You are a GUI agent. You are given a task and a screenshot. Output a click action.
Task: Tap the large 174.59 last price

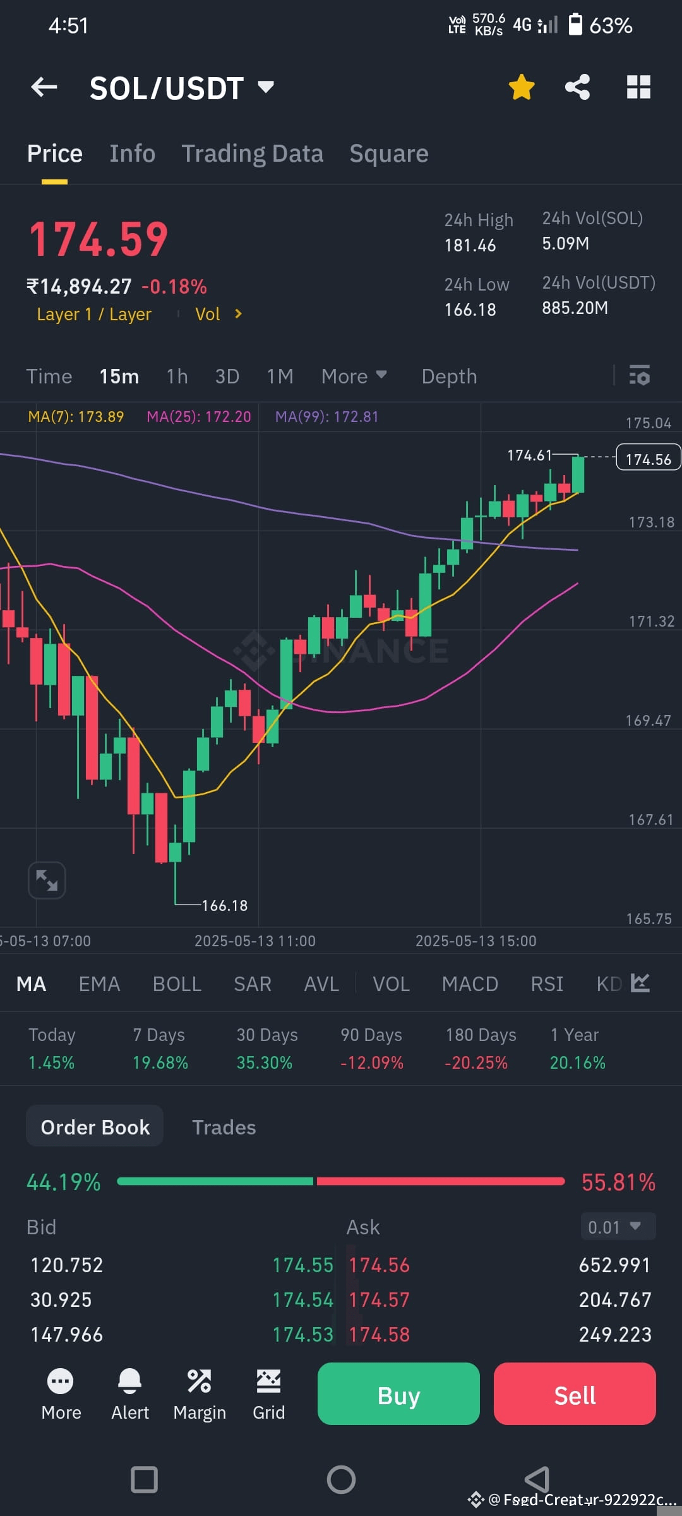(99, 239)
